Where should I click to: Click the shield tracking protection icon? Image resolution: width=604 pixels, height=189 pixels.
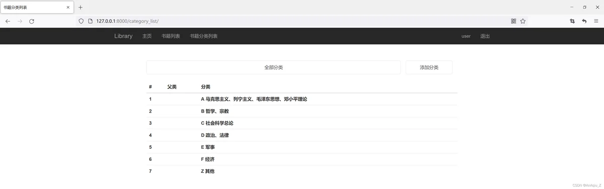point(81,21)
